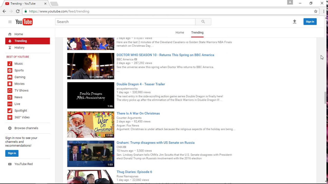The width and height of the screenshot is (328, 184).
Task: Select TV Shows label in sidebar
Action: 22,90
